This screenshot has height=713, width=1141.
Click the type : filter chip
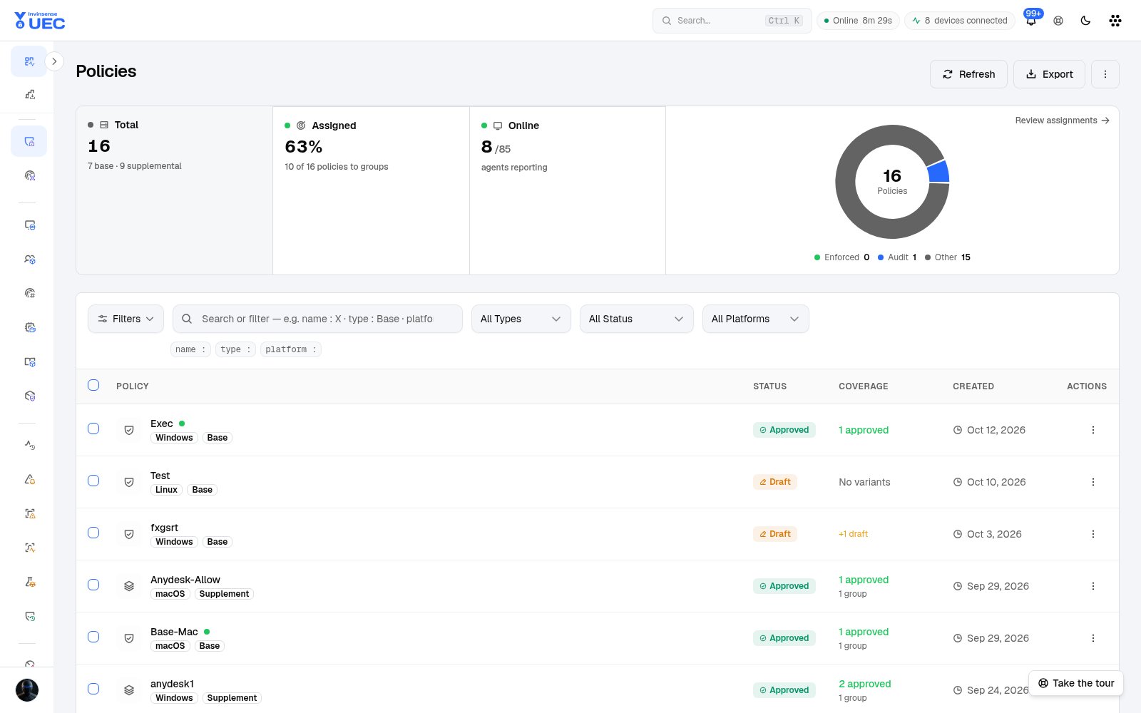(235, 349)
